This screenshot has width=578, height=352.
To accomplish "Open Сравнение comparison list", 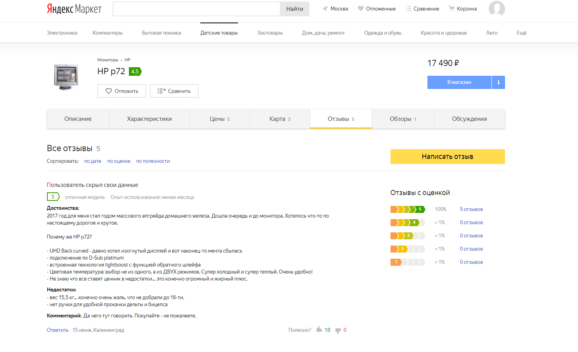I will click(422, 9).
